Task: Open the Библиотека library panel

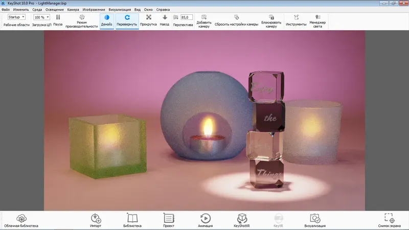Action: coord(132,220)
